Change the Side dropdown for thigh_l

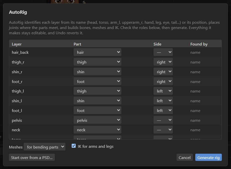163,91
